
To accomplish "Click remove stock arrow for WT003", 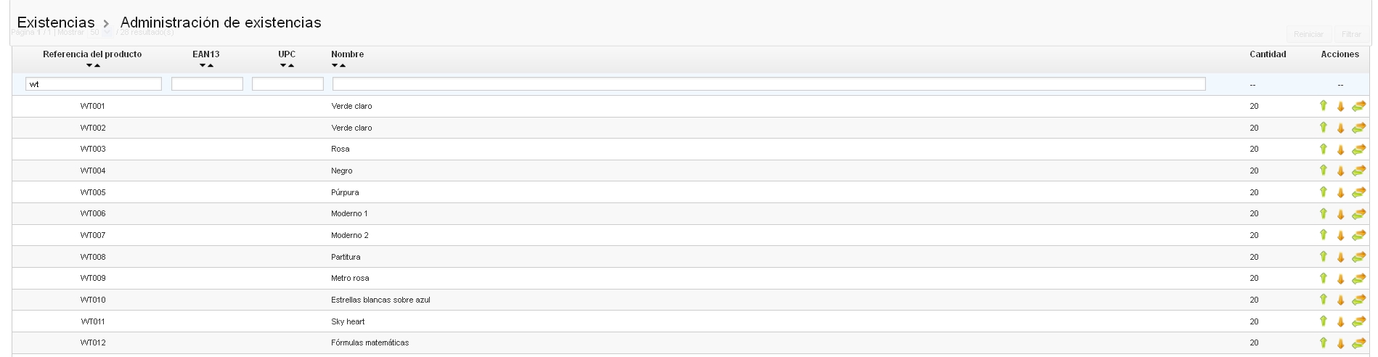I will [1340, 149].
